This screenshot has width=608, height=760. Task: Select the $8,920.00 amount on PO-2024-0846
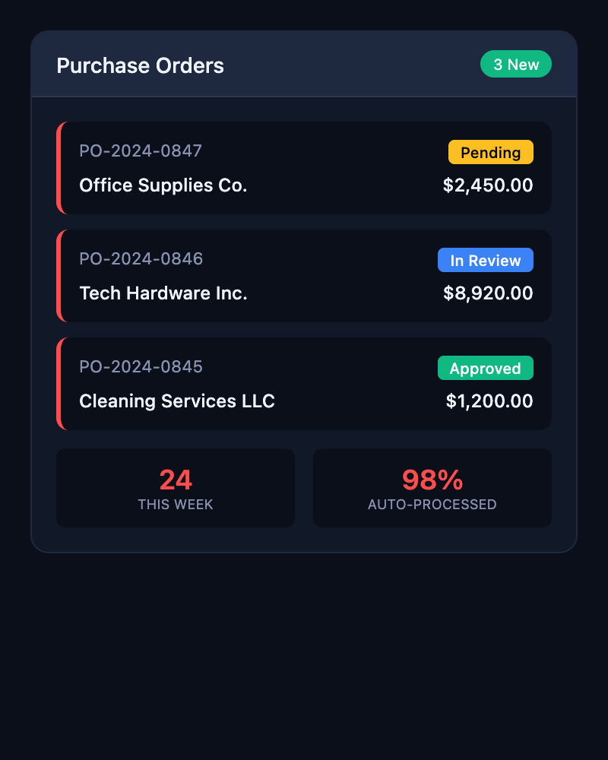click(487, 293)
